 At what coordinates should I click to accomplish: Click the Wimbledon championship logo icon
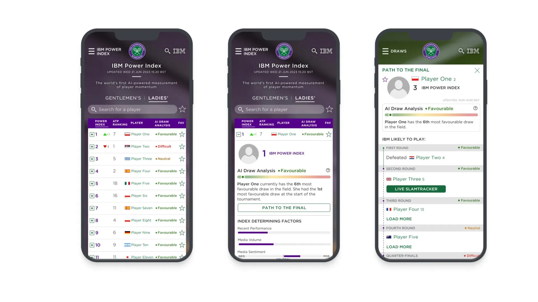point(137,51)
